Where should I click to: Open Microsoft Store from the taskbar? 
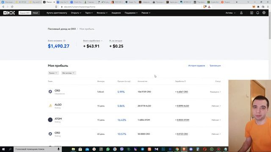tap(80, 149)
